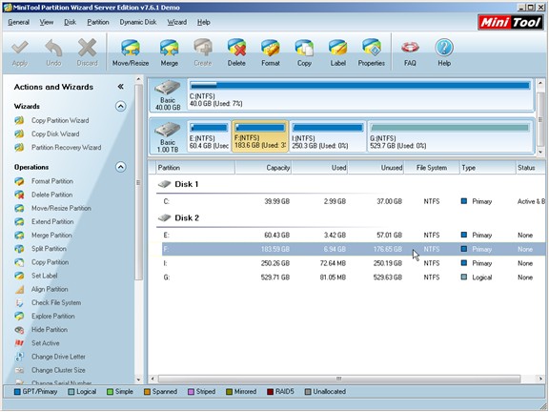Launch the Partition Recovery Wizard
Image resolution: width=549 pixels, height=412 pixels.
pyautogui.click(x=66, y=148)
